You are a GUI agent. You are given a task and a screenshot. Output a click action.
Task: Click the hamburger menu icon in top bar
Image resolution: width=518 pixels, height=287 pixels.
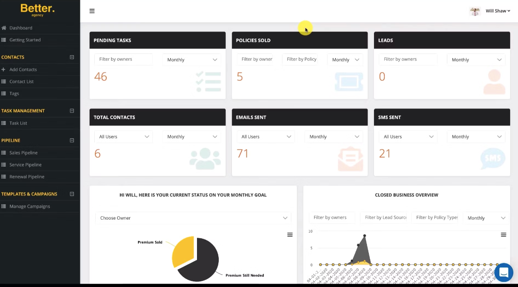(x=92, y=11)
